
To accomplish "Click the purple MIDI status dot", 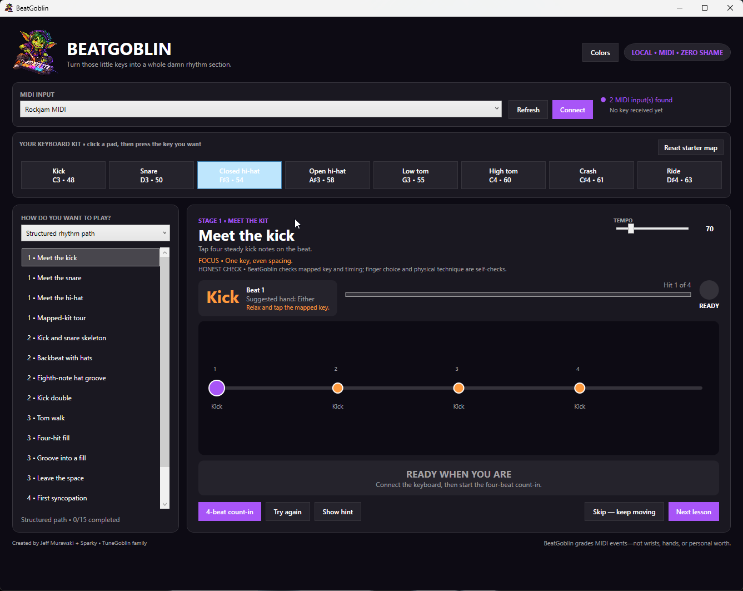I will point(603,100).
